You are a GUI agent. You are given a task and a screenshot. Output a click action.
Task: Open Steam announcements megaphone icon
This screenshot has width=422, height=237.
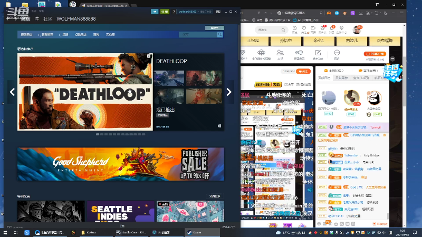(155, 12)
